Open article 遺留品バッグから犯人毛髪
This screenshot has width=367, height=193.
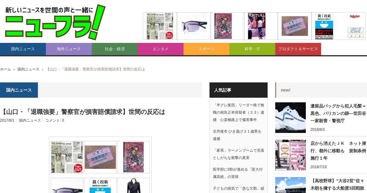click(338, 113)
